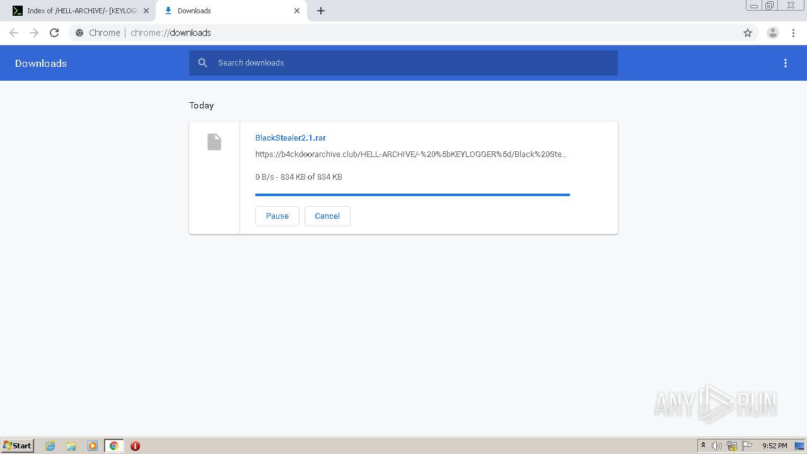Viewport: 807px width, 454px height.
Task: Cancel the BlackStealer2.1.rar download
Action: pos(327,216)
